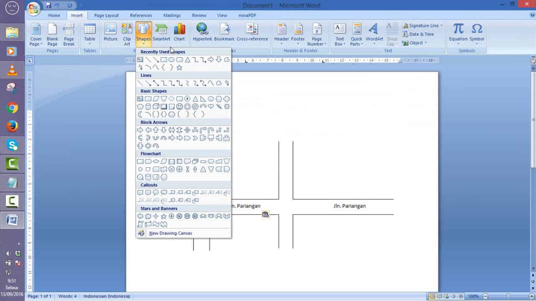Select the straight line in Lines section
536x301 pixels.
(140, 83)
